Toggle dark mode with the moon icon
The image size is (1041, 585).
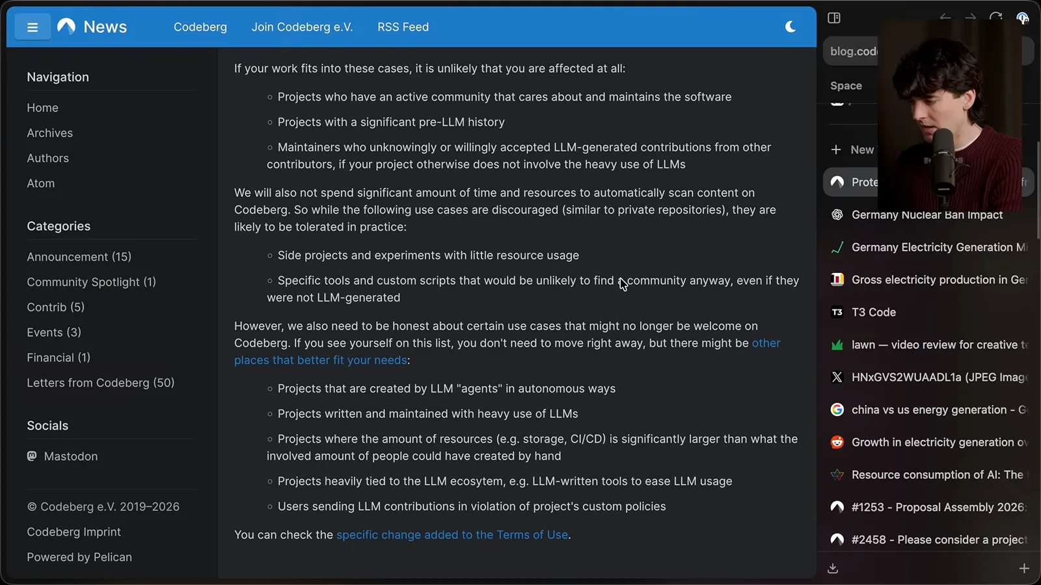[x=791, y=27]
